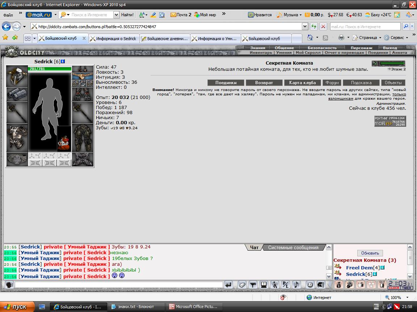Click the chat scrollbar down arrow
Image resolution: width=417 pixels, height=312 pixels.
[329, 277]
